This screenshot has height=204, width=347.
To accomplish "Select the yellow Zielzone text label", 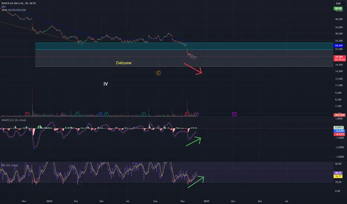I will click(124, 63).
